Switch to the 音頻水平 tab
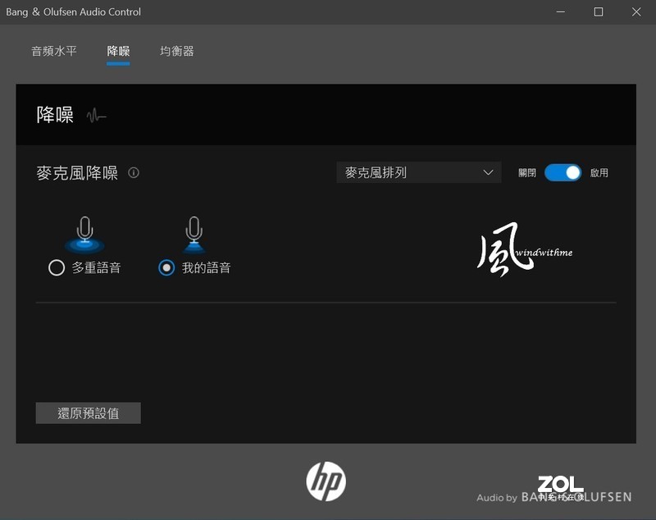This screenshot has height=520, width=656. tap(52, 50)
